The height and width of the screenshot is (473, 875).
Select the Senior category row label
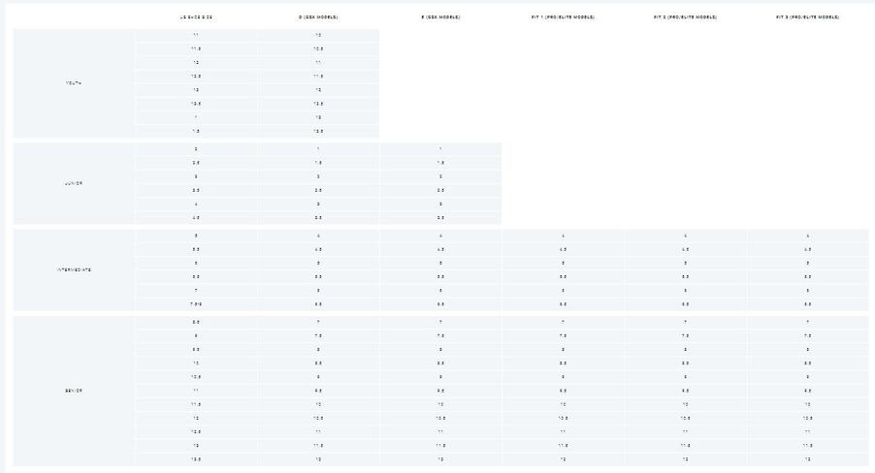click(74, 391)
